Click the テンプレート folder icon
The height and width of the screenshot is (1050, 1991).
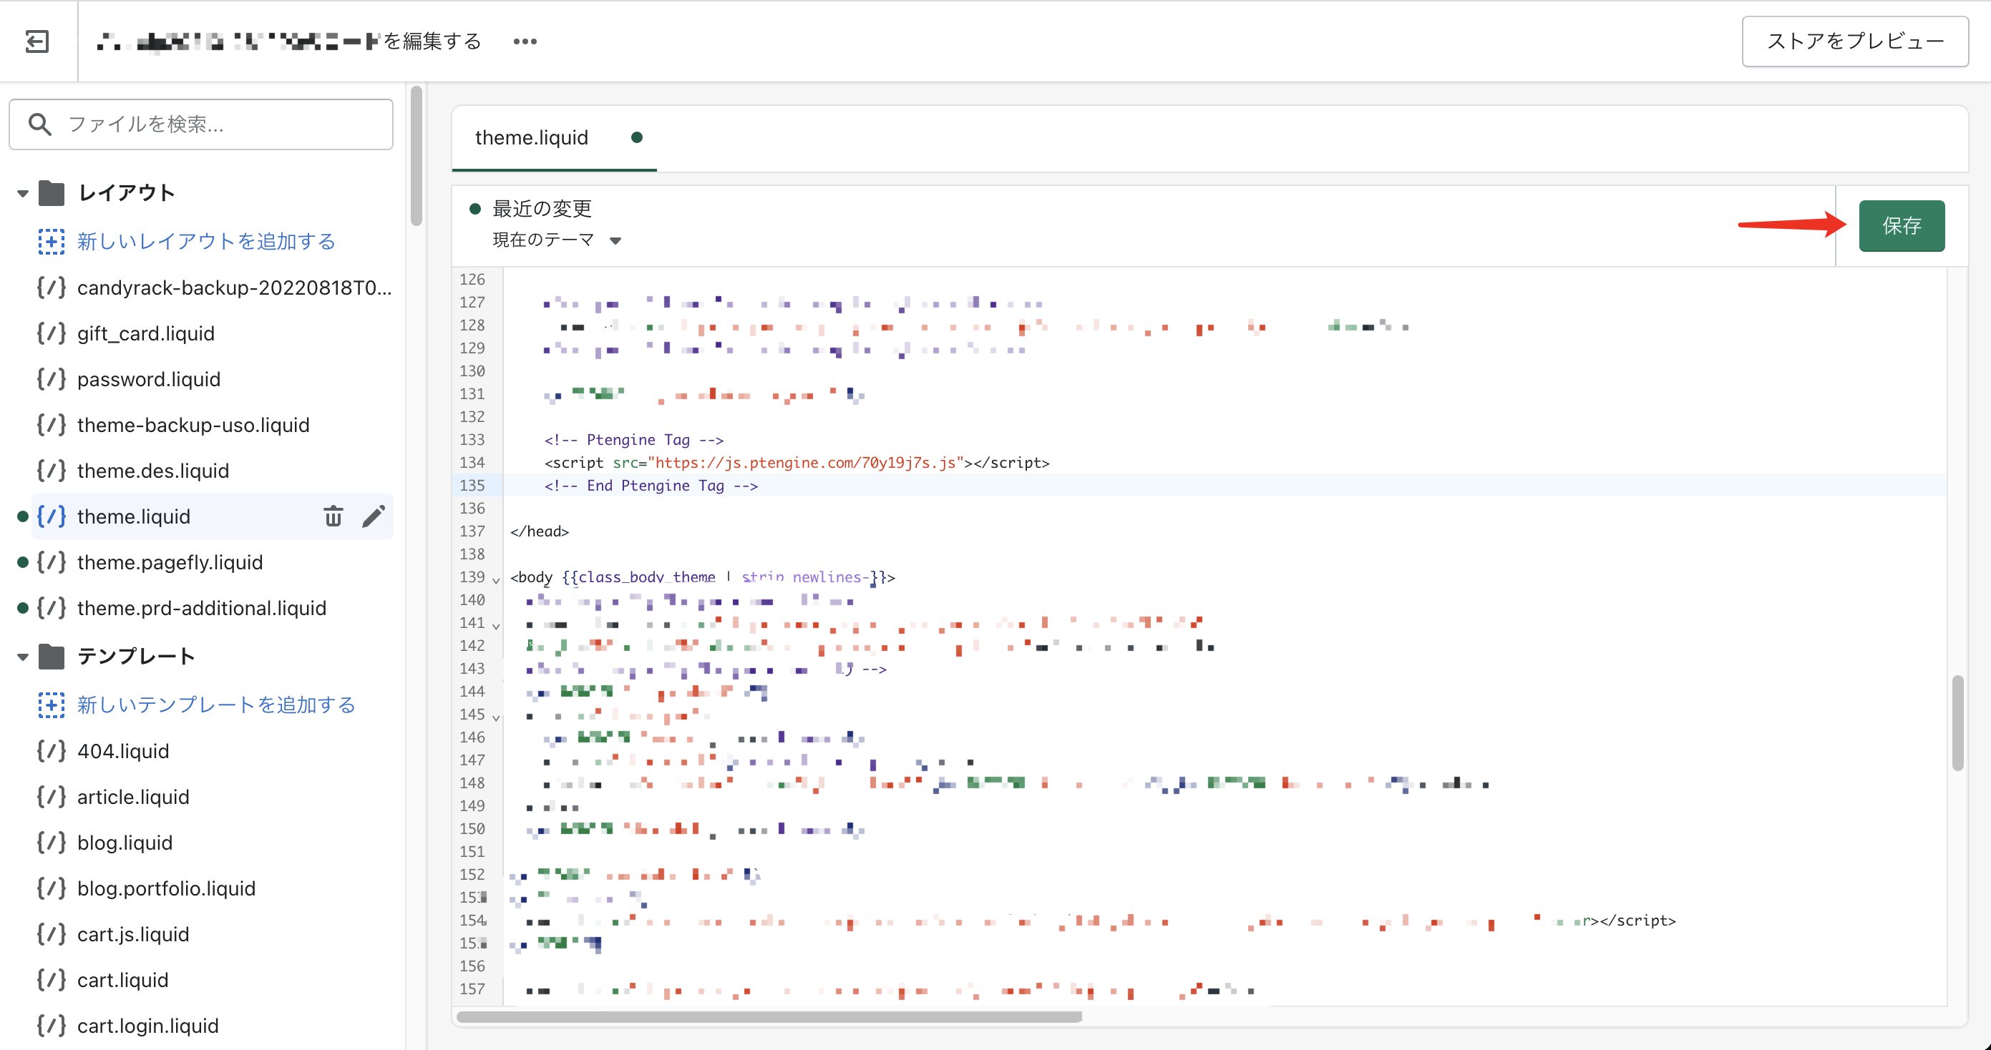point(52,656)
